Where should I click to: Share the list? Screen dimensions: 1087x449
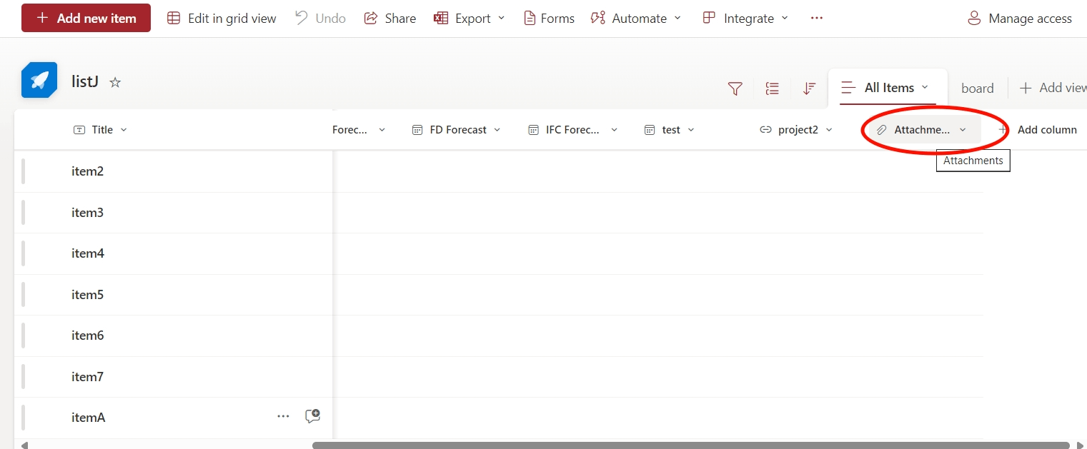(x=390, y=19)
